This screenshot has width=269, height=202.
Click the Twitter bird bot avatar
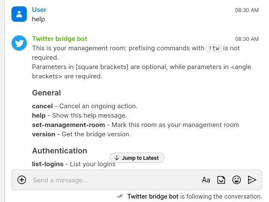[x=19, y=43]
